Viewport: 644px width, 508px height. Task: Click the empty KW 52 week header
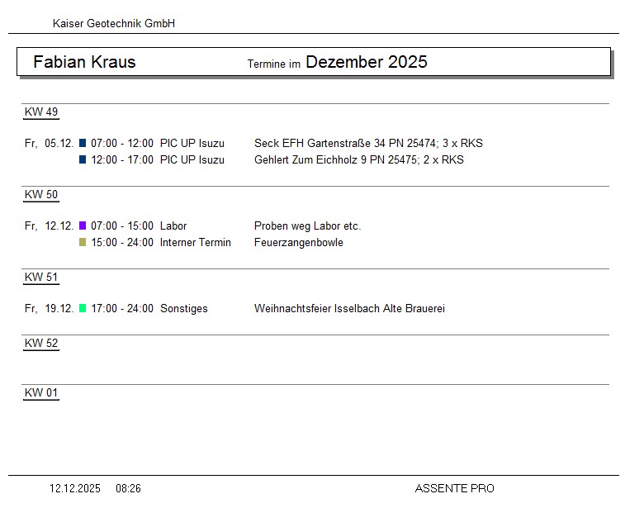41,344
